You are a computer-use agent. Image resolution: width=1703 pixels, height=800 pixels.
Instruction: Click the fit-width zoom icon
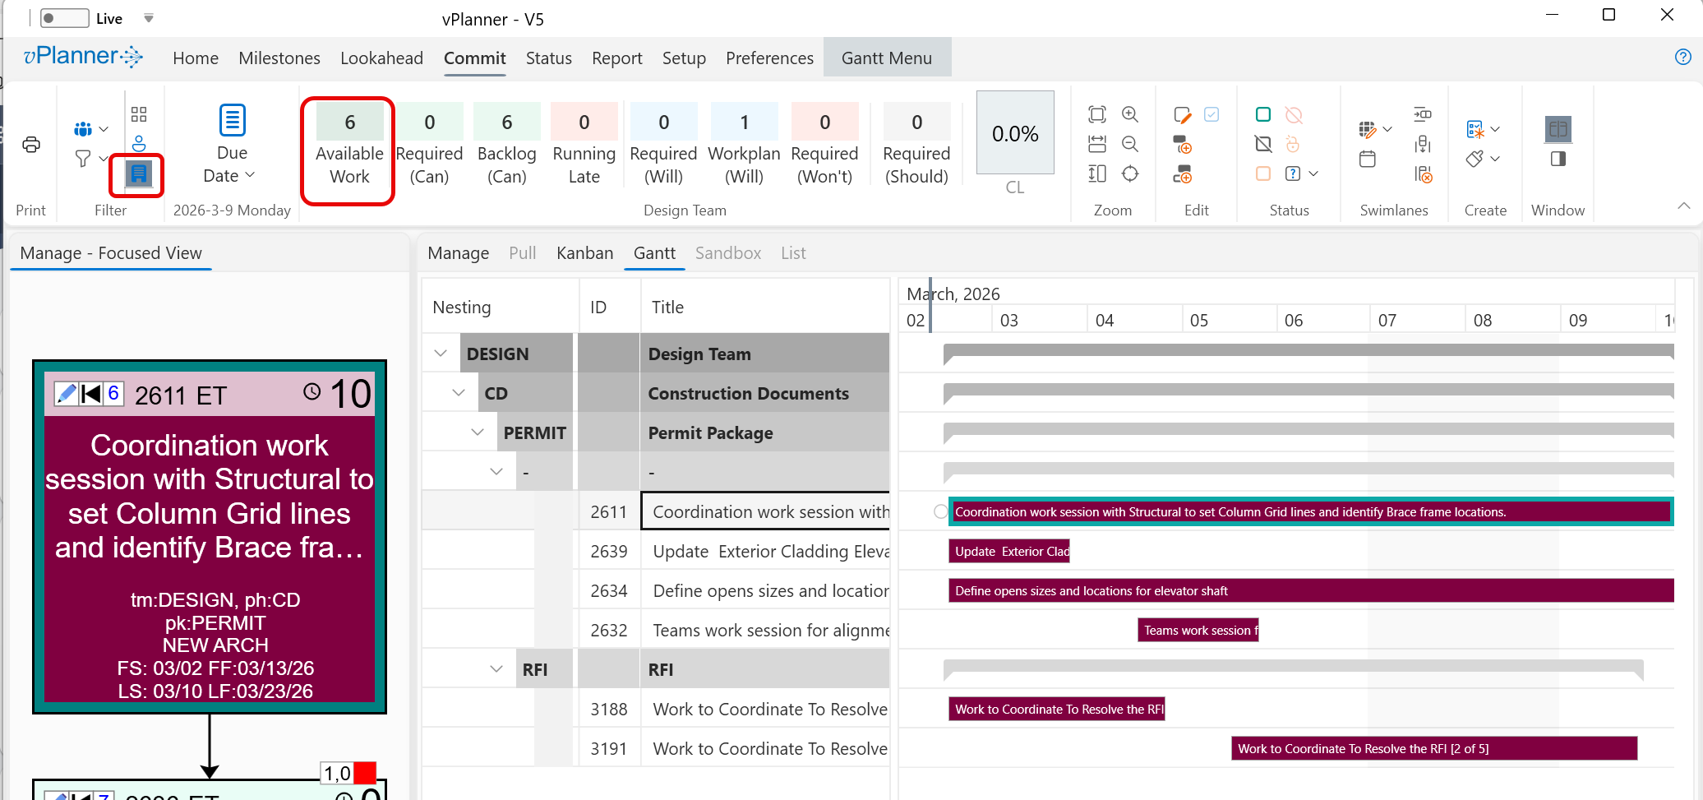pos(1097,144)
